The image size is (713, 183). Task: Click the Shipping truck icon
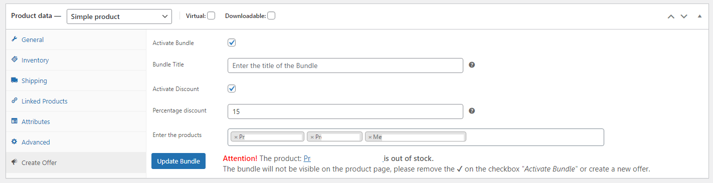14,80
